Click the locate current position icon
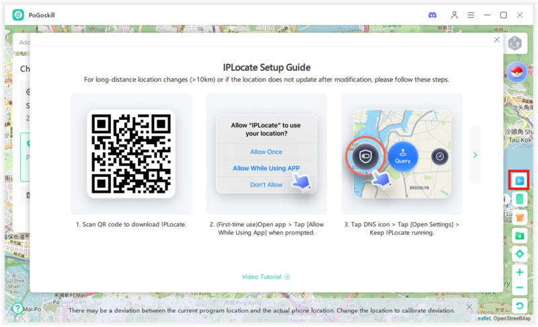538x327 pixels. [519, 254]
